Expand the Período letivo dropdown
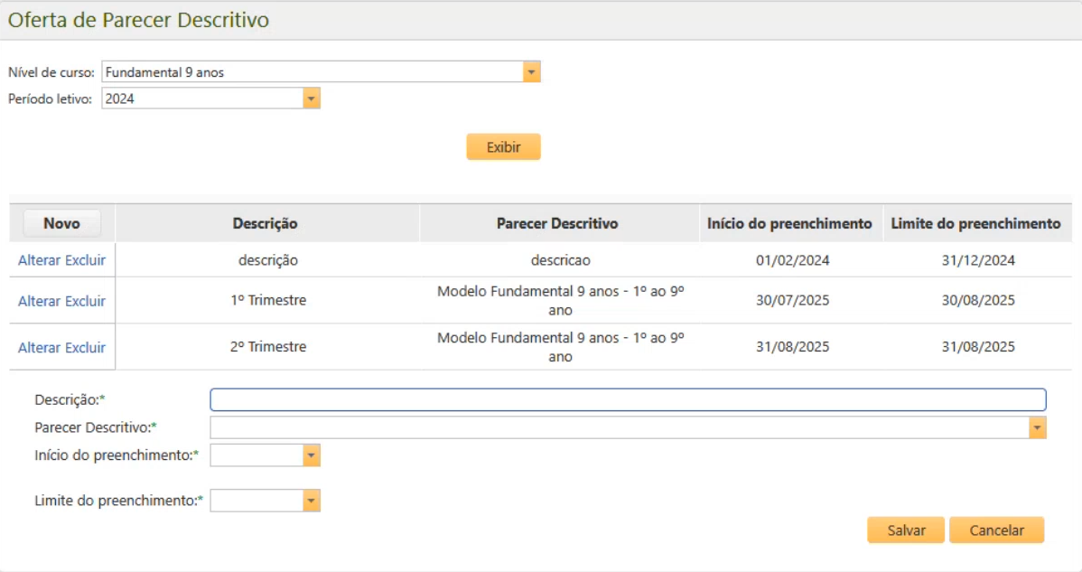1082x572 pixels. (x=311, y=98)
